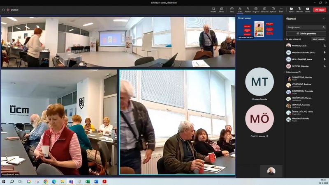Image resolution: width=329 pixels, height=185 pixels.
Task: Change view via Zobrazenie icon
Action: coord(264,9)
